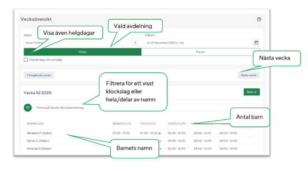Open the help question mark icon
The width and height of the screenshot is (308, 171).
click(259, 19)
